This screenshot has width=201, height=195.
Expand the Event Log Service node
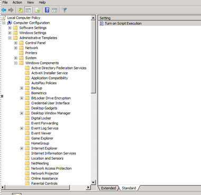22,128
